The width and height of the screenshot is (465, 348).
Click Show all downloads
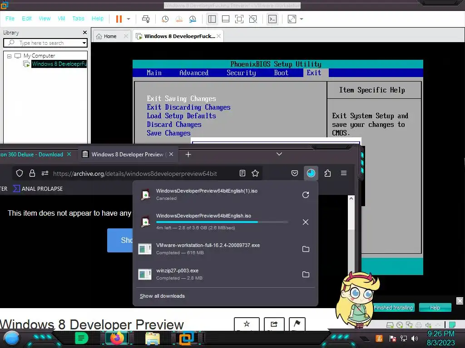[x=162, y=296]
